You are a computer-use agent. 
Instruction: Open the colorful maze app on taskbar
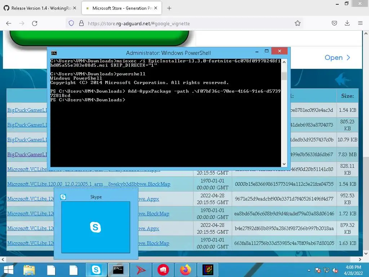click(208, 270)
